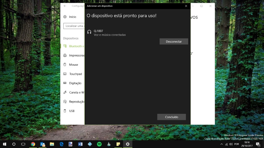
Task: Select the Digitação keyboard icon
Action: [x=65, y=83]
